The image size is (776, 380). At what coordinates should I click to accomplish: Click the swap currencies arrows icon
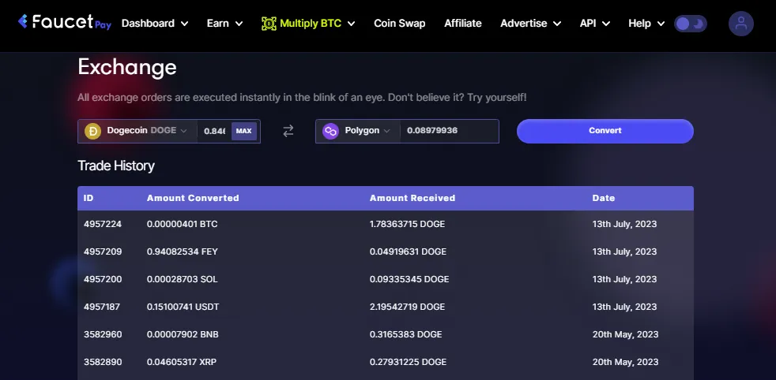[x=288, y=131]
